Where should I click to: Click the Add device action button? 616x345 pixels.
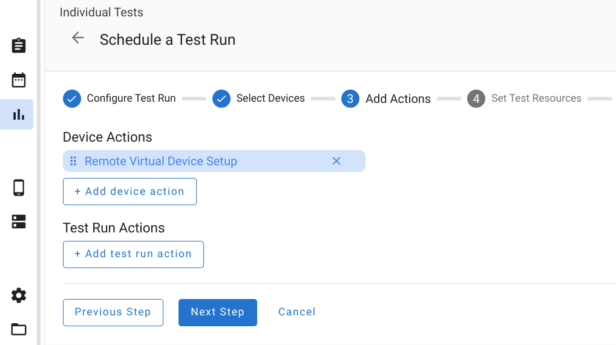pos(129,191)
